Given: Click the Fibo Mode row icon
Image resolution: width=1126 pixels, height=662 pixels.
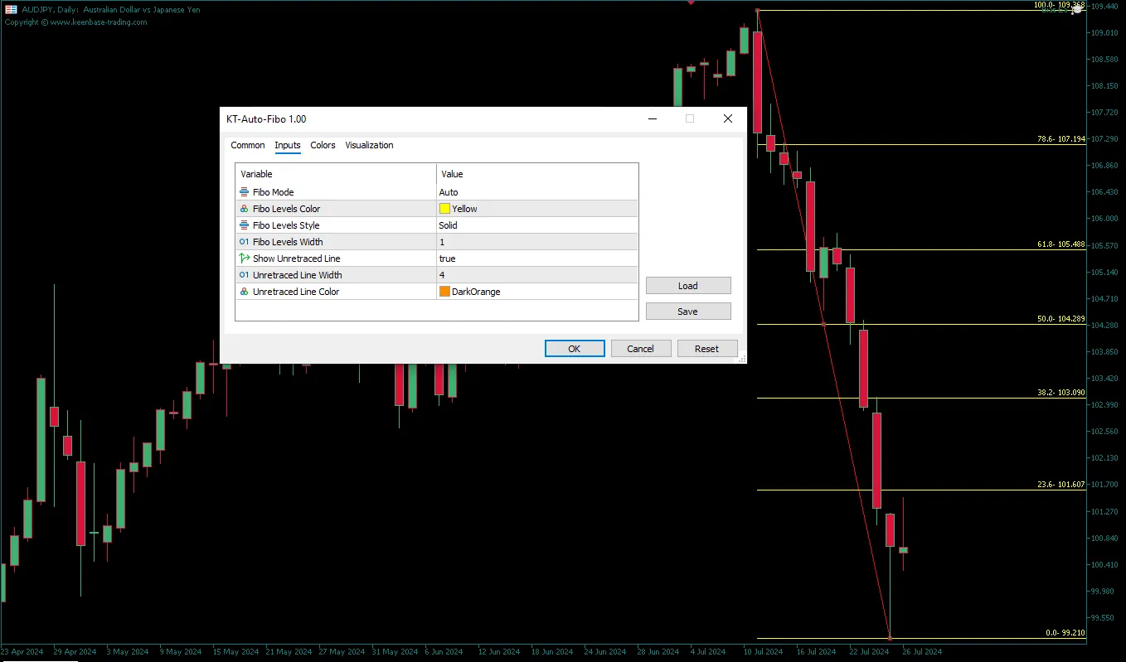Looking at the screenshot, I should [x=244, y=192].
